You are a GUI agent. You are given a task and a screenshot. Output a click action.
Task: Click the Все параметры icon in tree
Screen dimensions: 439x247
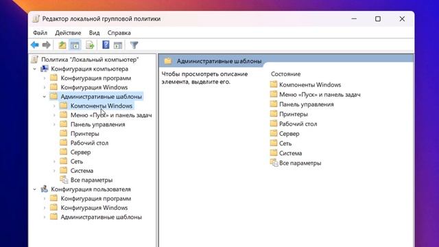[64, 180]
